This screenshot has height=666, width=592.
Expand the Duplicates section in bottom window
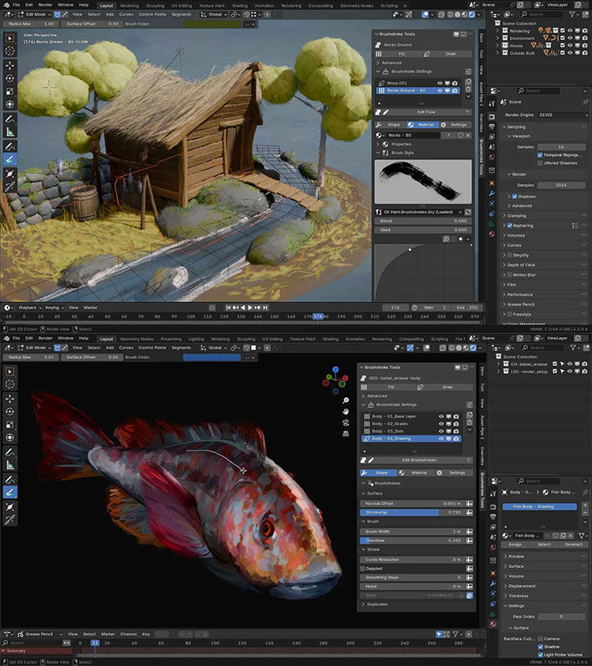(377, 604)
